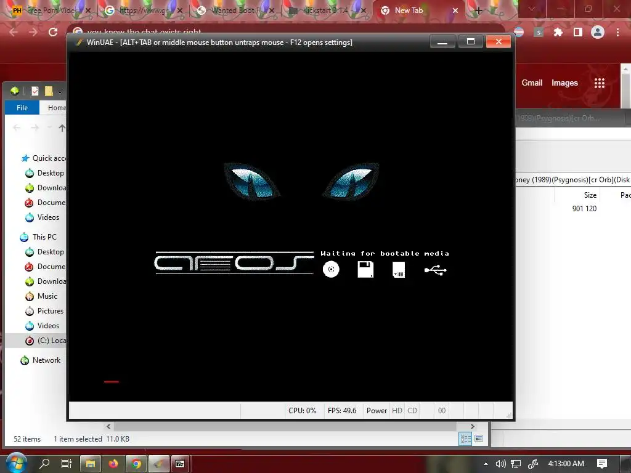Click the floppy disk boot media icon

pos(365,269)
